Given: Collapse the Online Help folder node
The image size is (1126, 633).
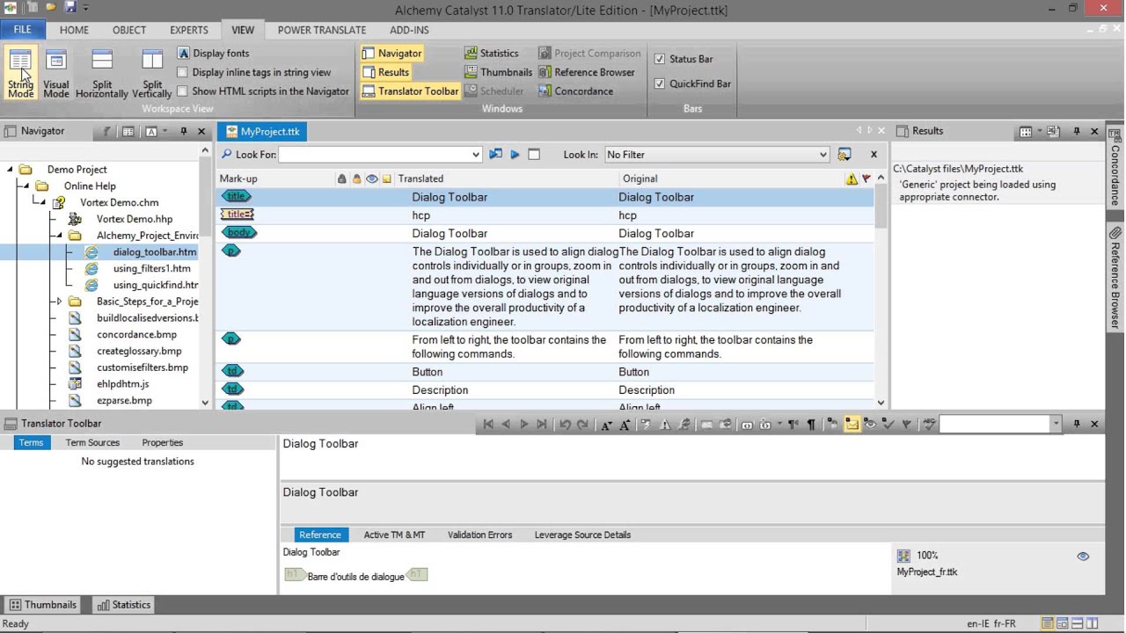Looking at the screenshot, I should (26, 186).
